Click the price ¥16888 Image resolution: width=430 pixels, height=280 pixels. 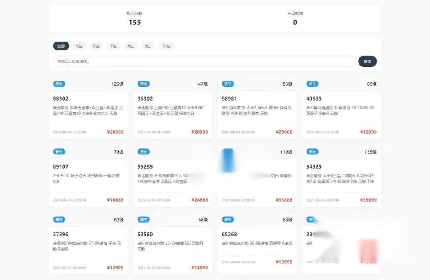point(115,200)
